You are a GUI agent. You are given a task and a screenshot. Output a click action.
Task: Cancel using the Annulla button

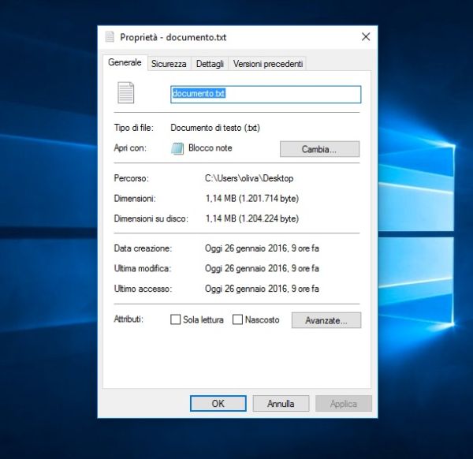281,404
